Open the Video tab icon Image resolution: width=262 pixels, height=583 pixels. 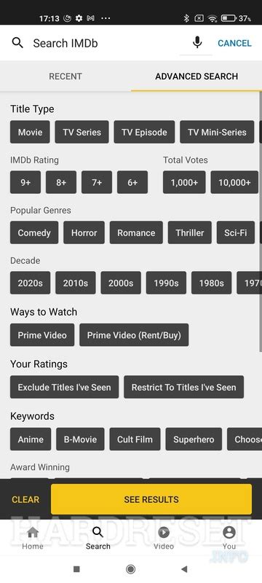coord(164,533)
